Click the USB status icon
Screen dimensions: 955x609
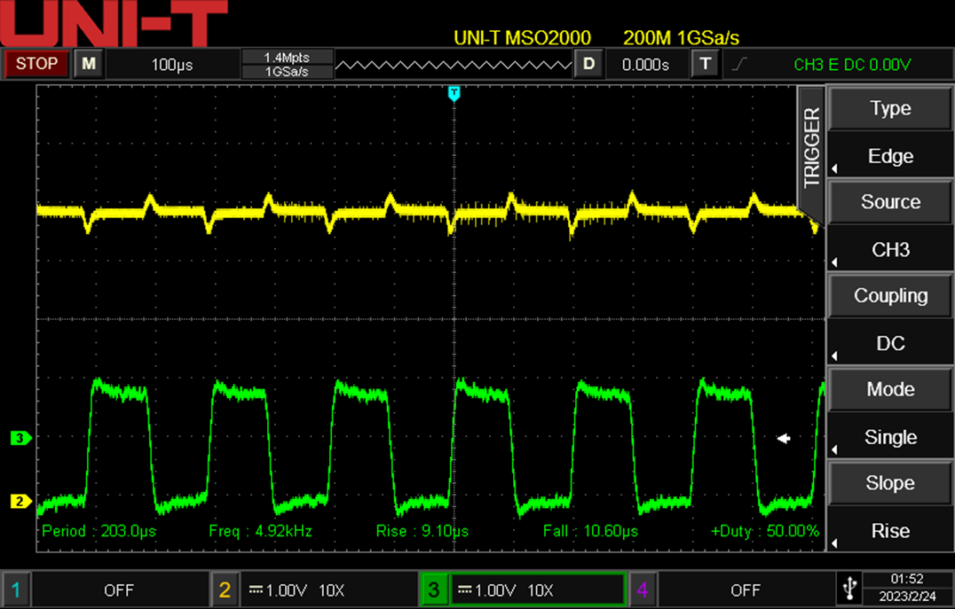point(848,589)
